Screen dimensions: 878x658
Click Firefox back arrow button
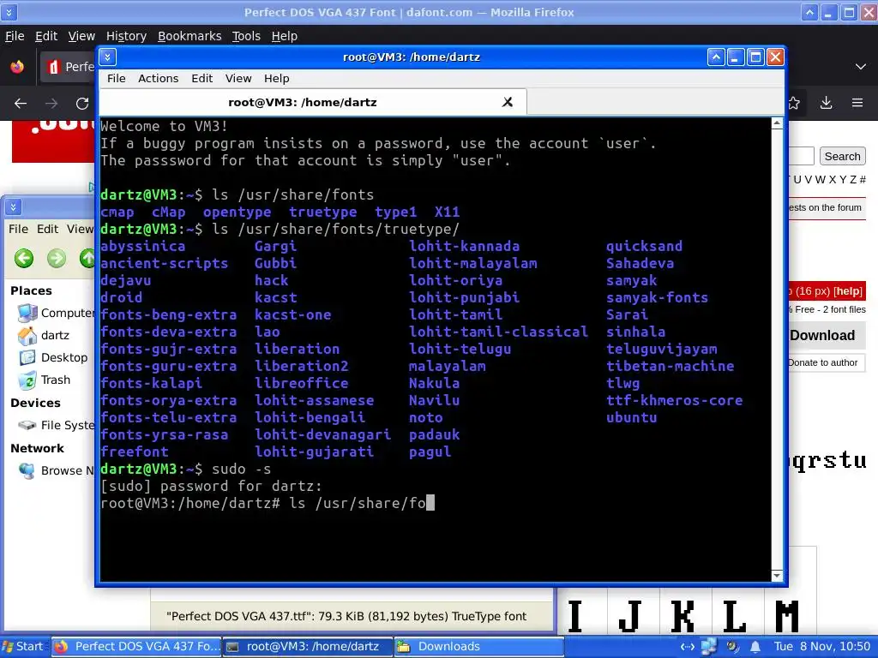(x=21, y=103)
